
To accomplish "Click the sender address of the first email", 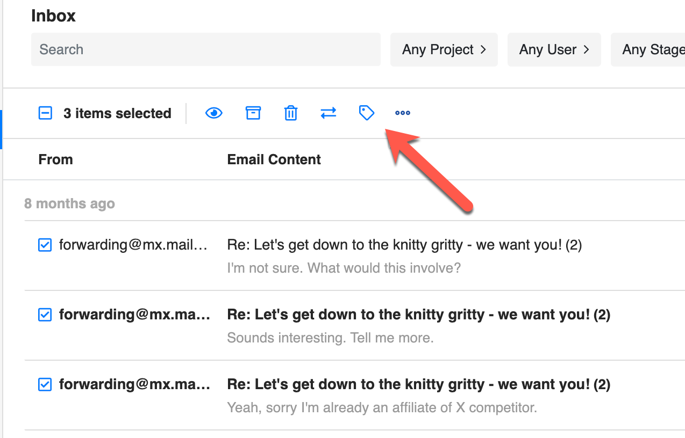I will [133, 245].
